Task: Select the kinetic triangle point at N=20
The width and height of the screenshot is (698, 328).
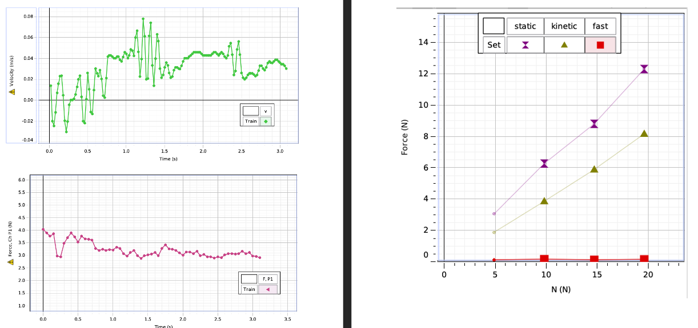Action: [644, 133]
